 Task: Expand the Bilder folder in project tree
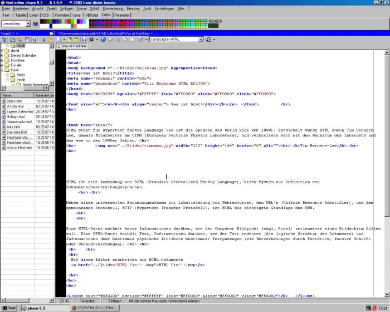coord(7,75)
